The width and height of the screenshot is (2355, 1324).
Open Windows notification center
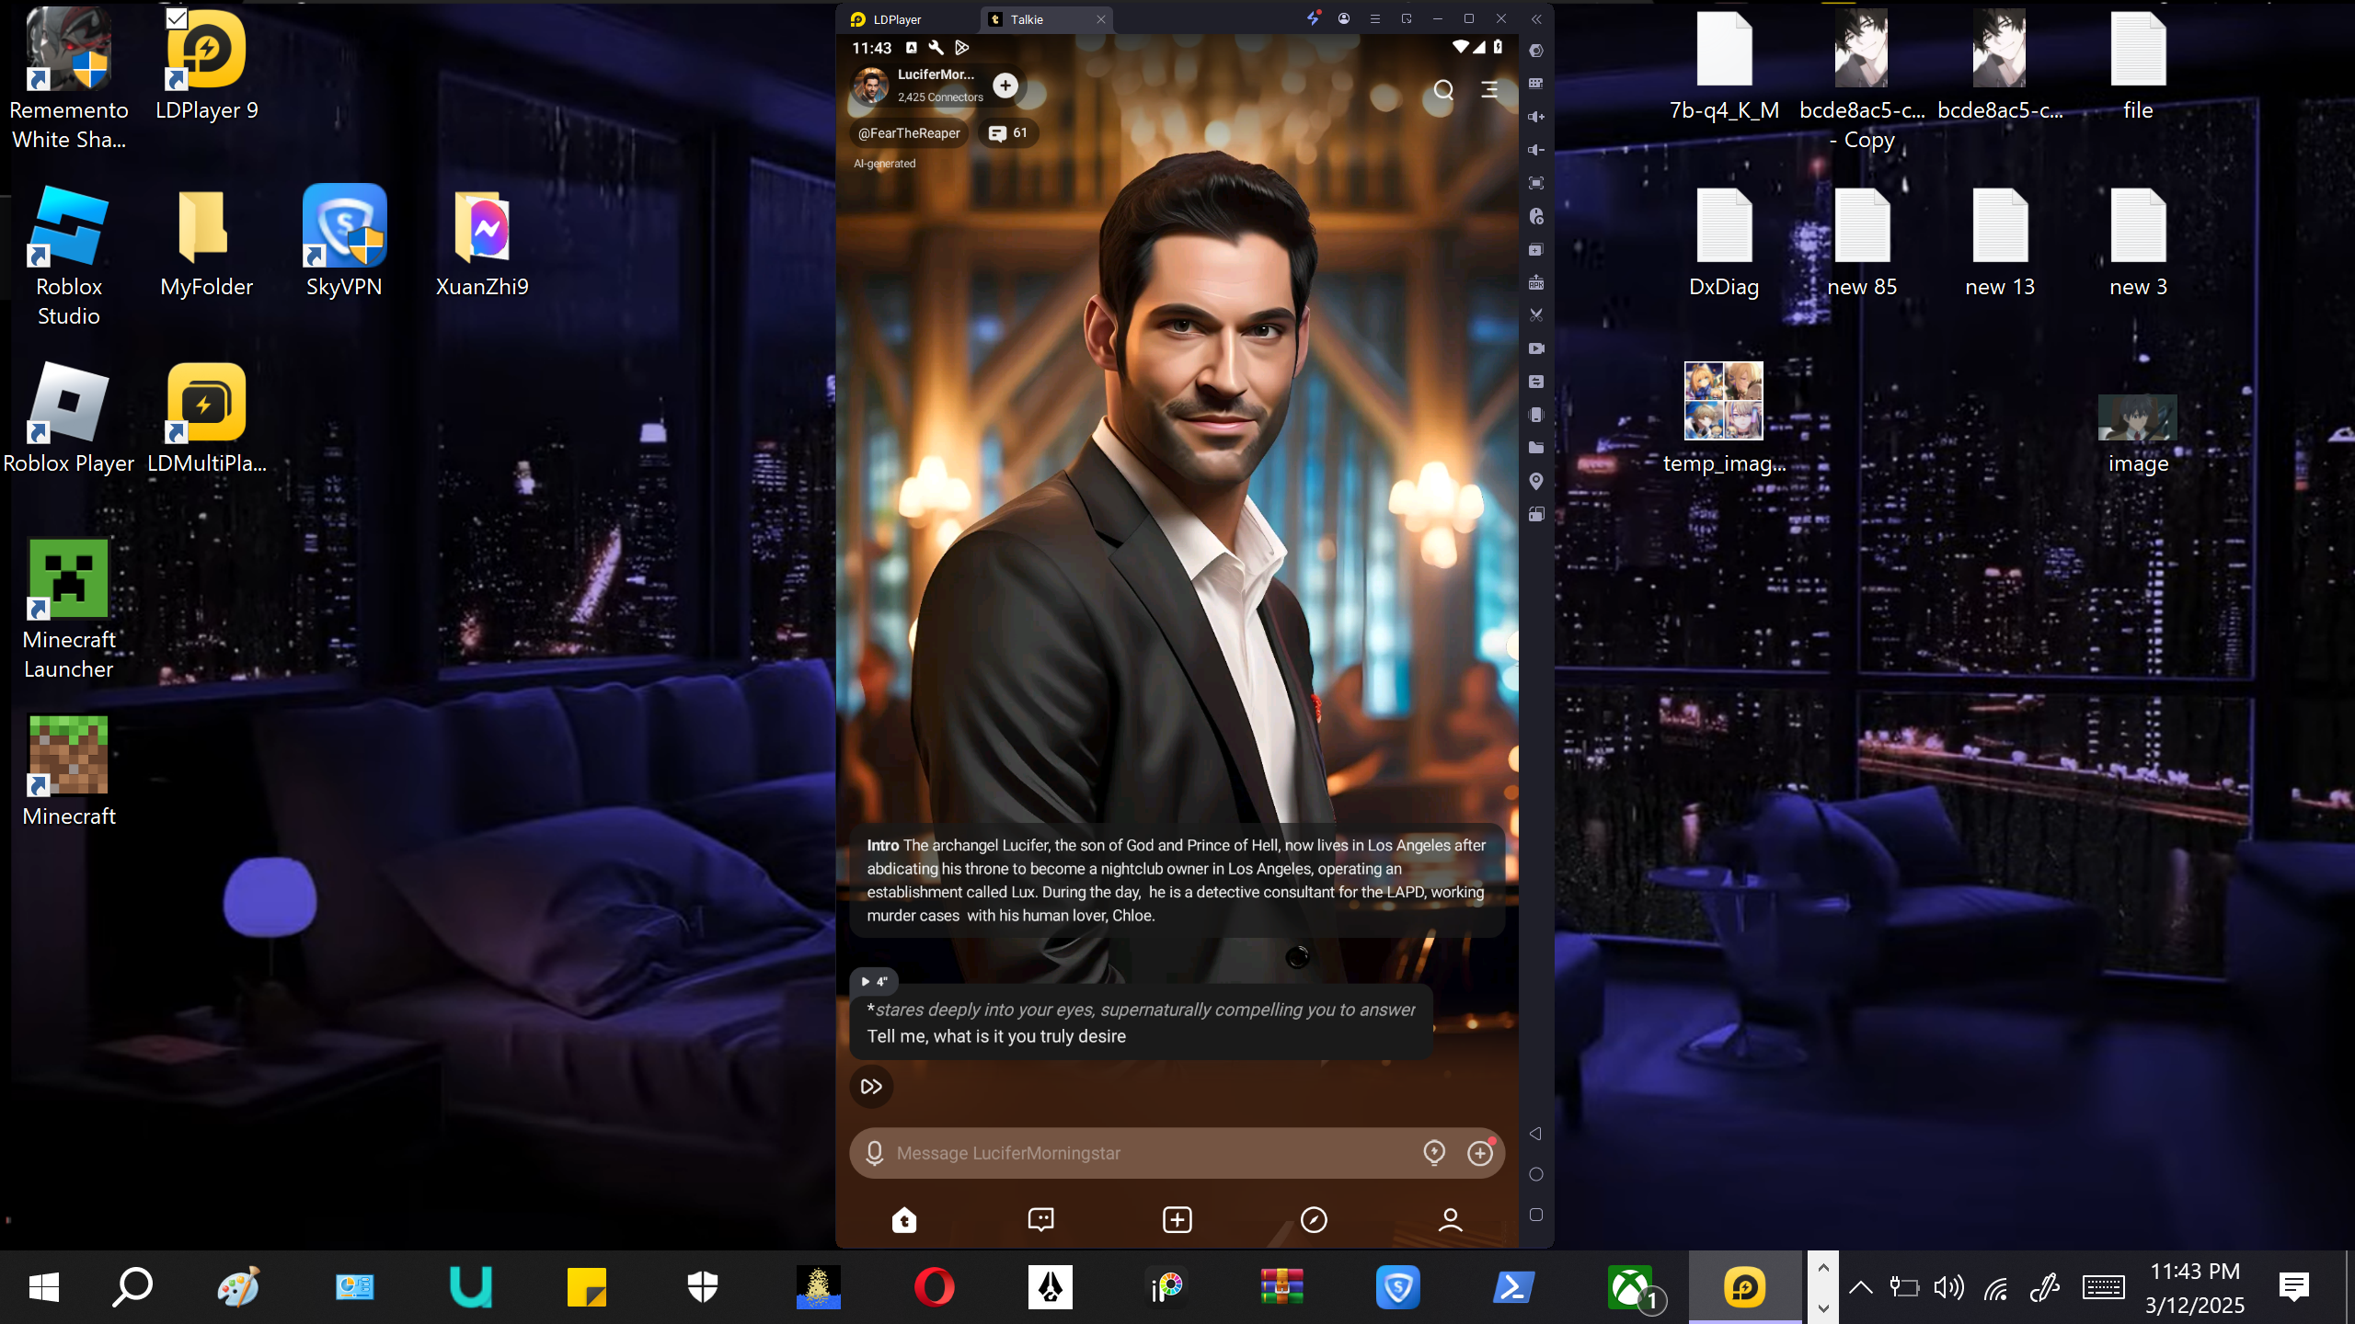point(2294,1287)
